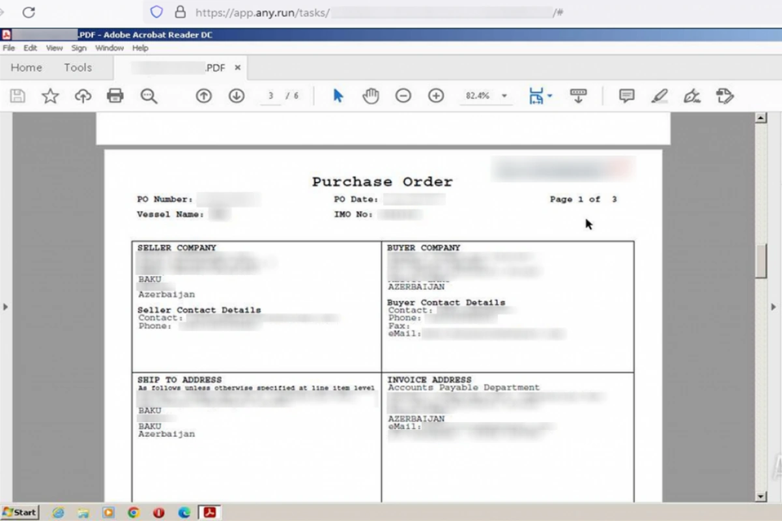
Task: Open the 82.4% zoom level dropdown
Action: [x=504, y=96]
